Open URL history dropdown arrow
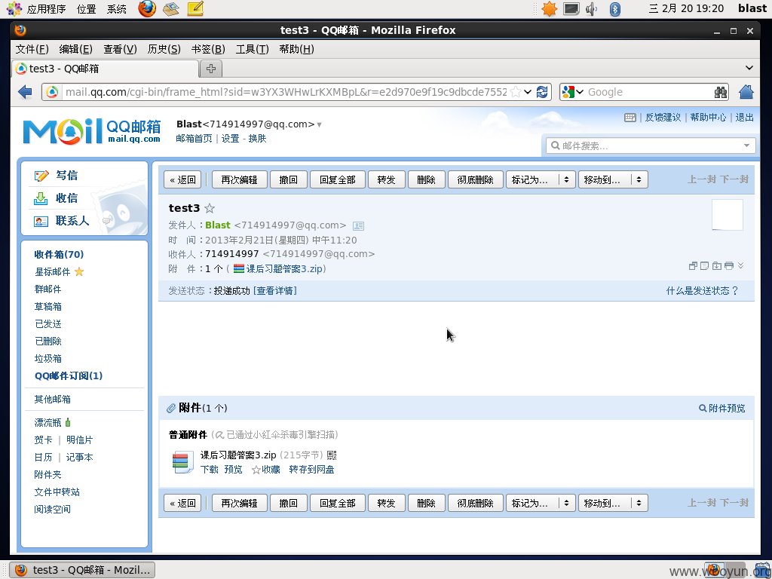The width and height of the screenshot is (772, 579). (x=528, y=92)
